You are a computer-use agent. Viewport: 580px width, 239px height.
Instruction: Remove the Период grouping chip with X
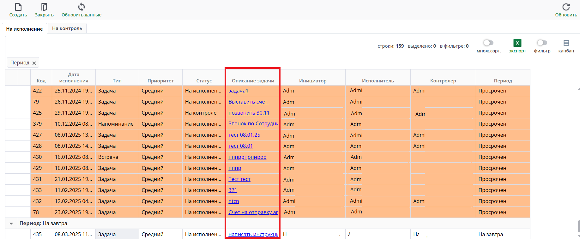point(34,63)
